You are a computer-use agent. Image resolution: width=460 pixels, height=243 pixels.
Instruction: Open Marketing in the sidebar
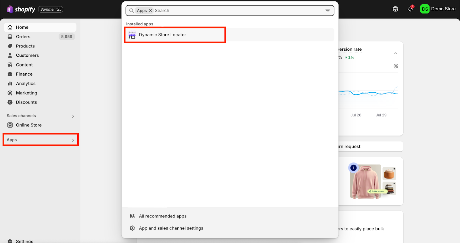click(x=40, y=93)
